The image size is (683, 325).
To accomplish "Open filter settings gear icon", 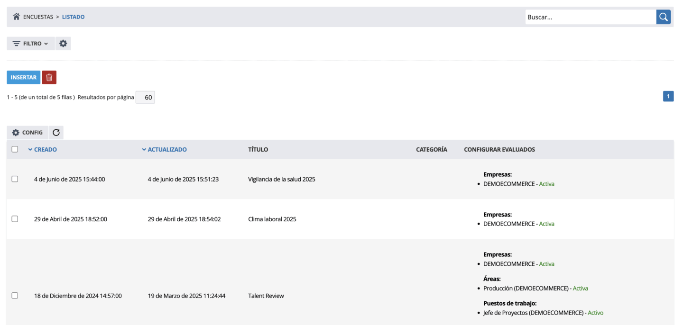I will 63,44.
